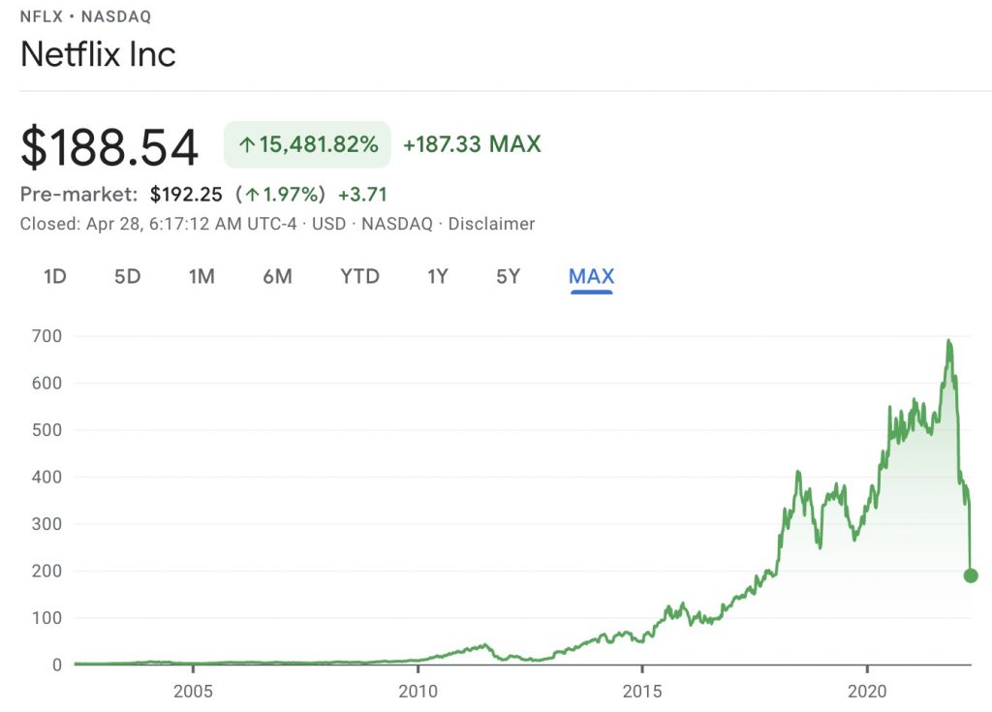Click the 2010 x-axis label
Image resolution: width=992 pixels, height=712 pixels.
tap(418, 693)
